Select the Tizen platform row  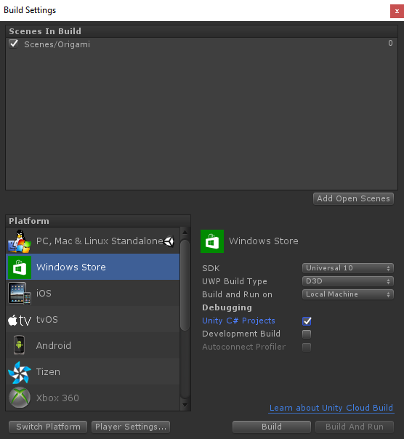coord(93,371)
